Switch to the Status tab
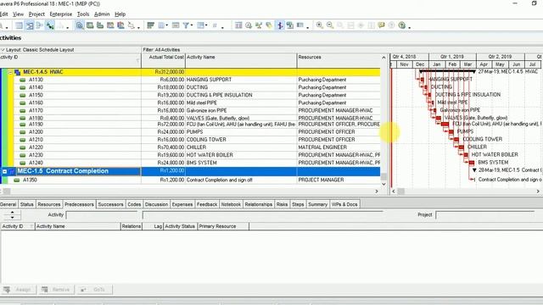Screen dimensions: 543x305 [26, 204]
